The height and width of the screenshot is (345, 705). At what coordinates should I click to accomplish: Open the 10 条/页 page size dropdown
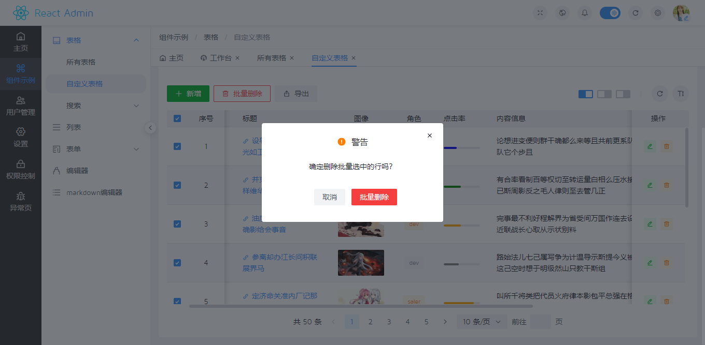(481, 321)
